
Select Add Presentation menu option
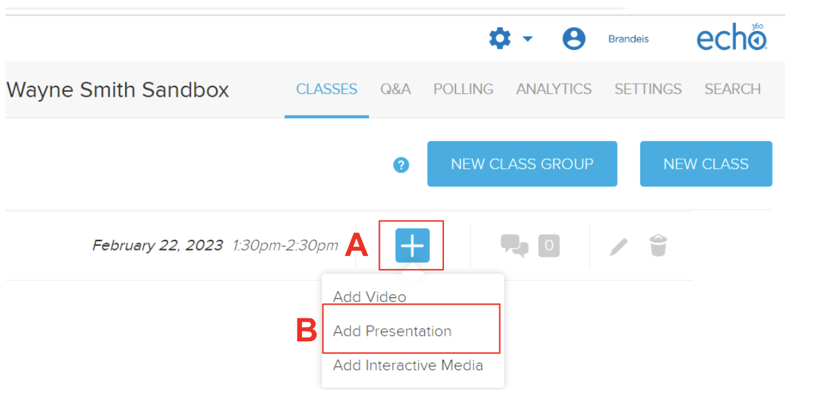click(392, 331)
